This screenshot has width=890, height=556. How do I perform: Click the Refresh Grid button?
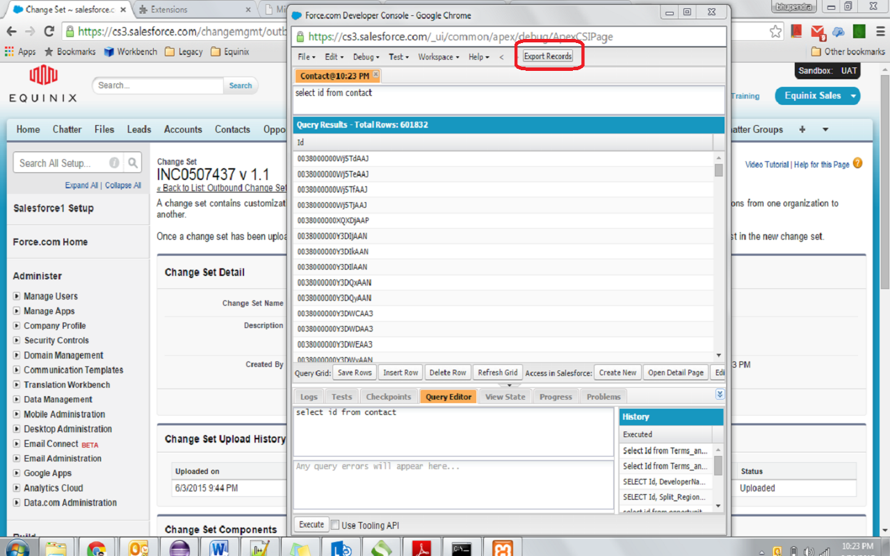pyautogui.click(x=498, y=373)
